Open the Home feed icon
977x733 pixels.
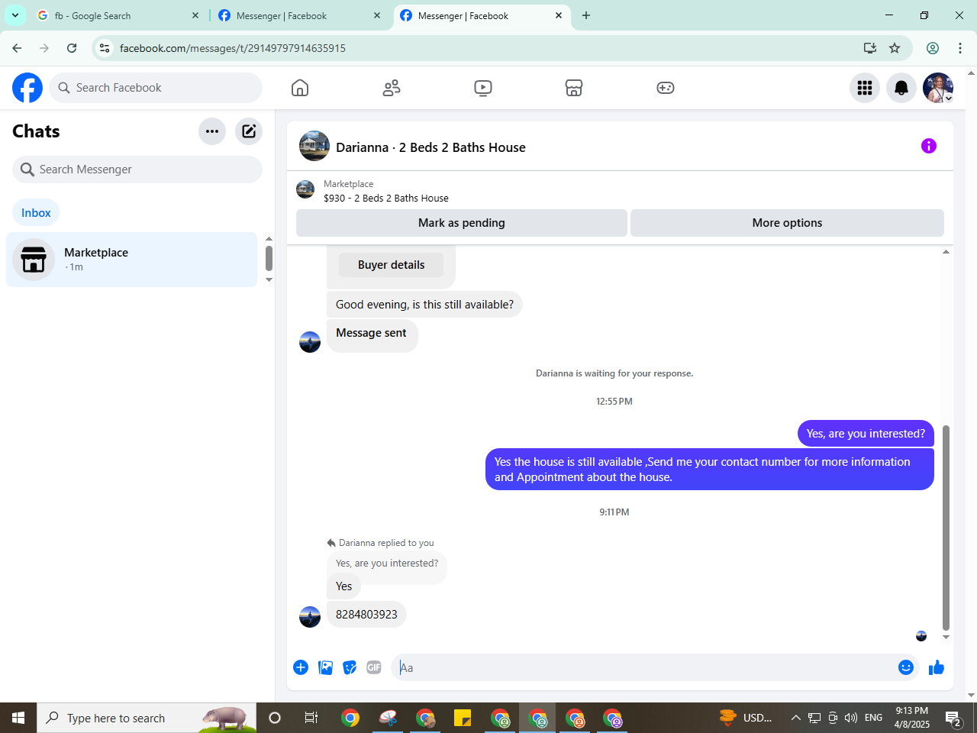click(300, 88)
